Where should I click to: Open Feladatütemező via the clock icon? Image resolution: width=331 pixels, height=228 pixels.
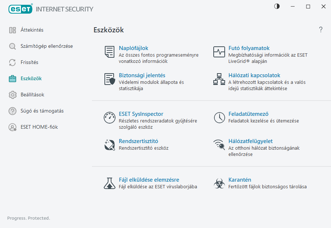(x=219, y=118)
